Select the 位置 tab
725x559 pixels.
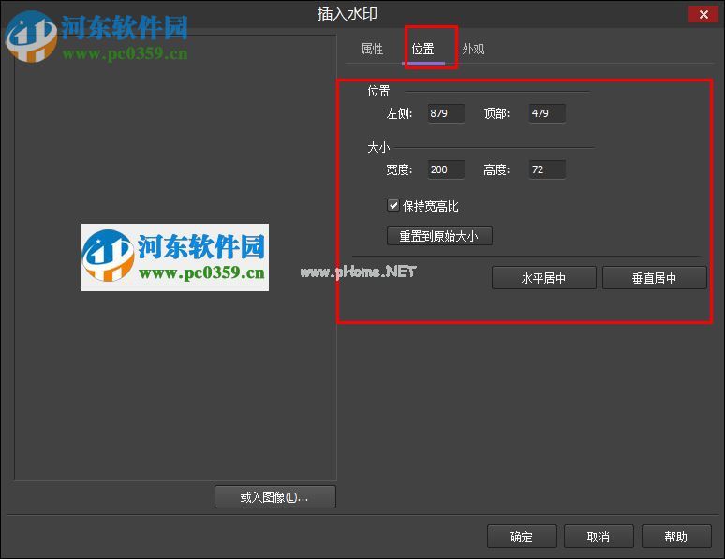tap(422, 49)
